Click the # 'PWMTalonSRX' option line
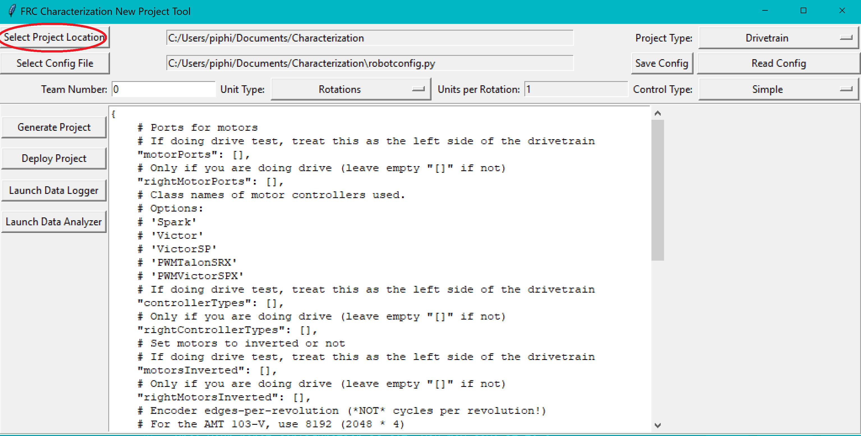Image resolution: width=861 pixels, height=436 pixels. pos(187,262)
